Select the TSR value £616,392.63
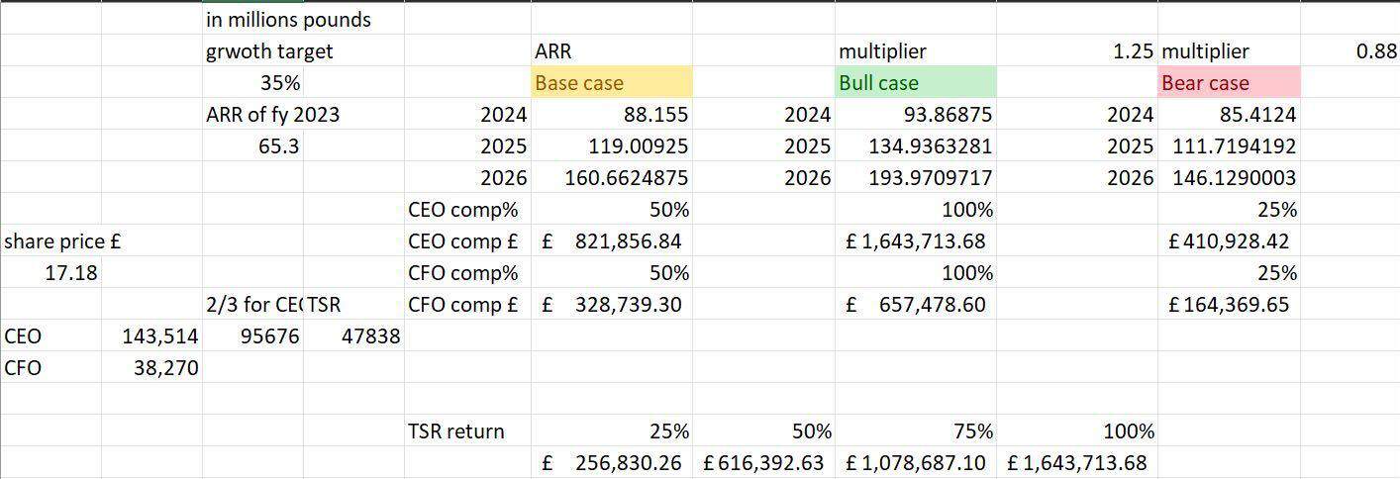 click(763, 463)
